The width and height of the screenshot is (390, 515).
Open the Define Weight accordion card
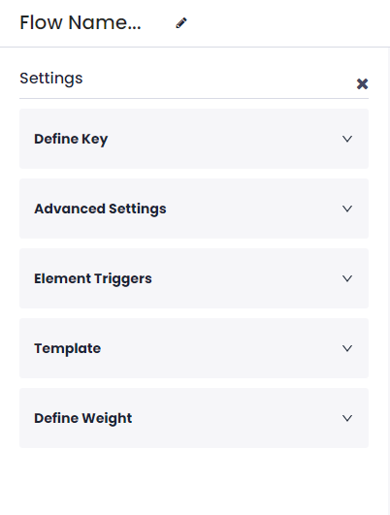coord(194,418)
